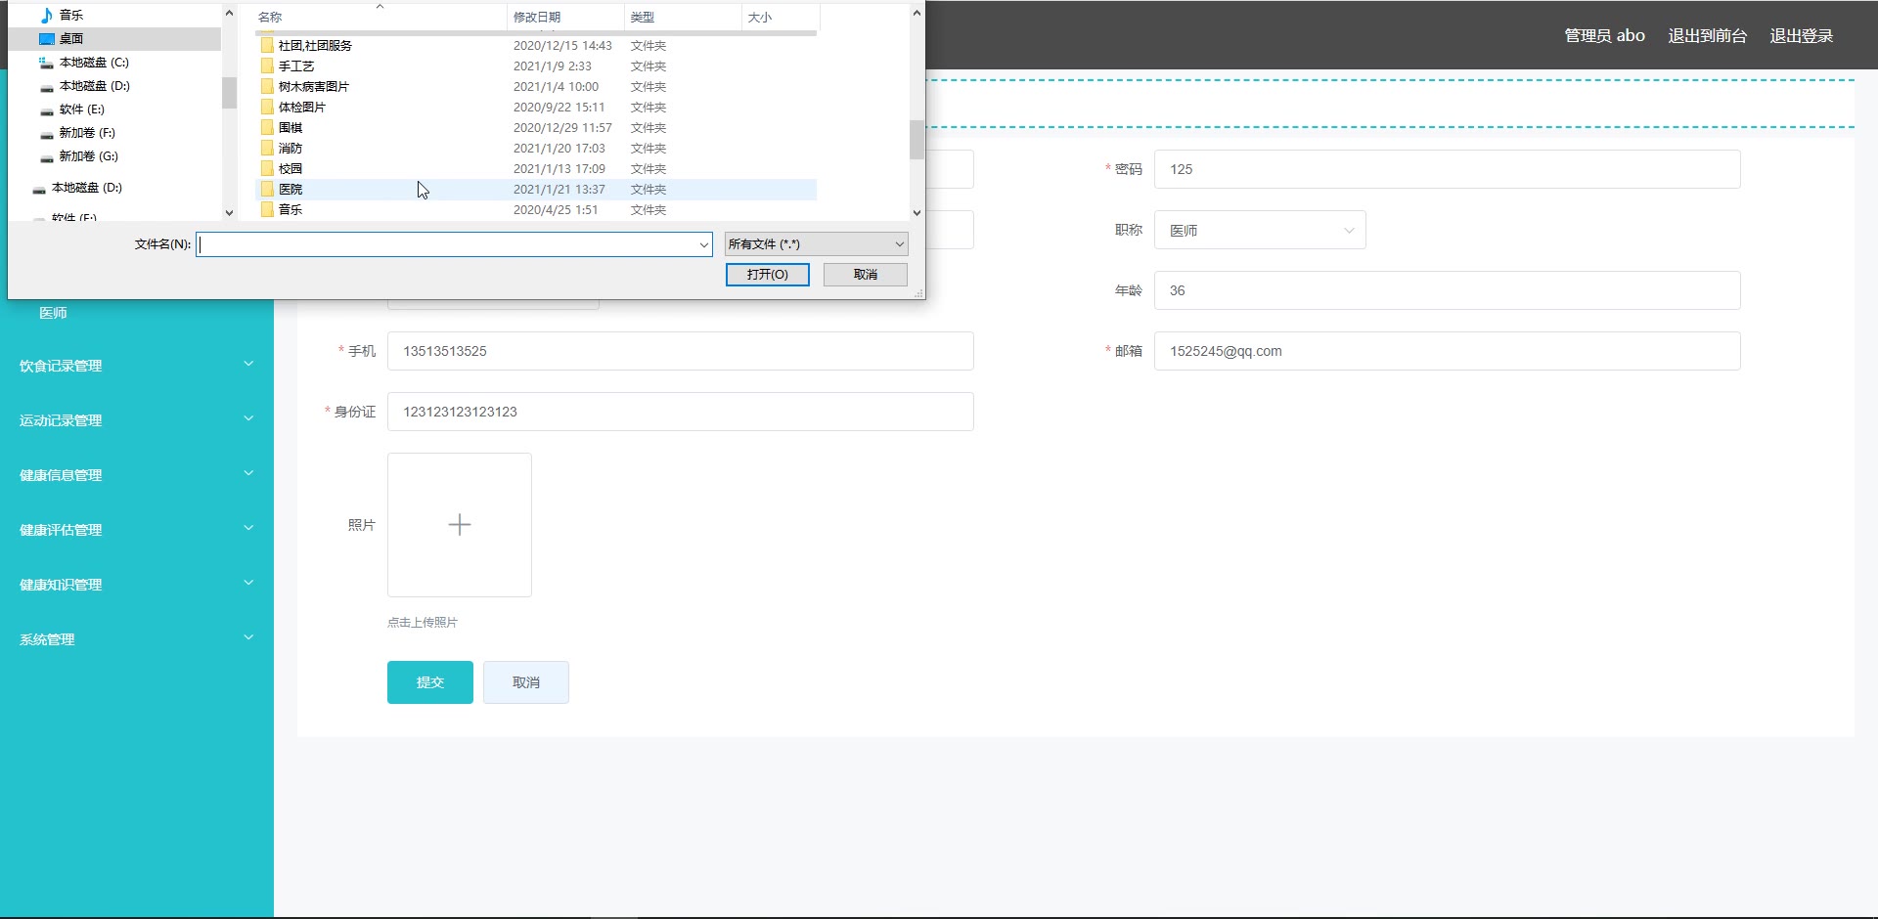1878x919 pixels.
Task: Select the 社团,社团服务 folder name
Action: click(315, 45)
